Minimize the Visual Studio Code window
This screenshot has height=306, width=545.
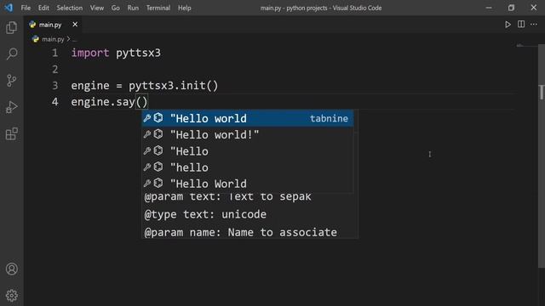point(489,8)
